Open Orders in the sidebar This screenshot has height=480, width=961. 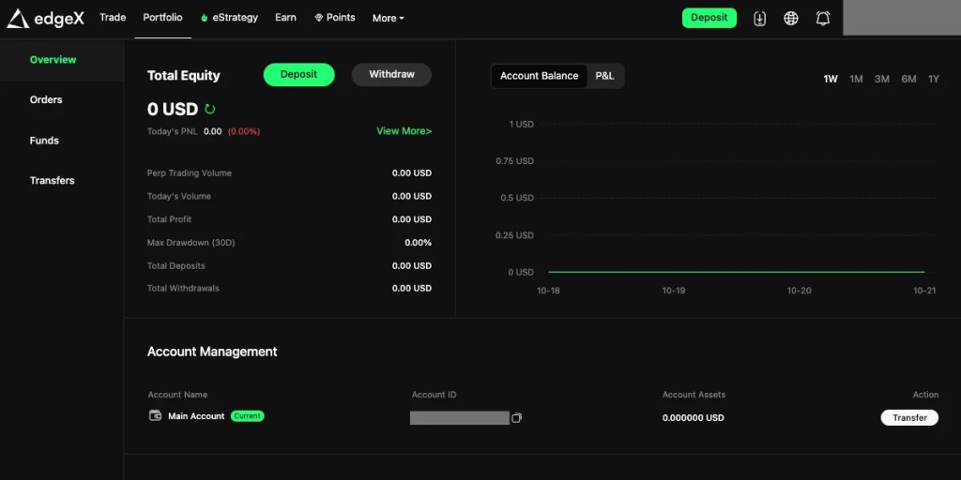click(x=46, y=99)
